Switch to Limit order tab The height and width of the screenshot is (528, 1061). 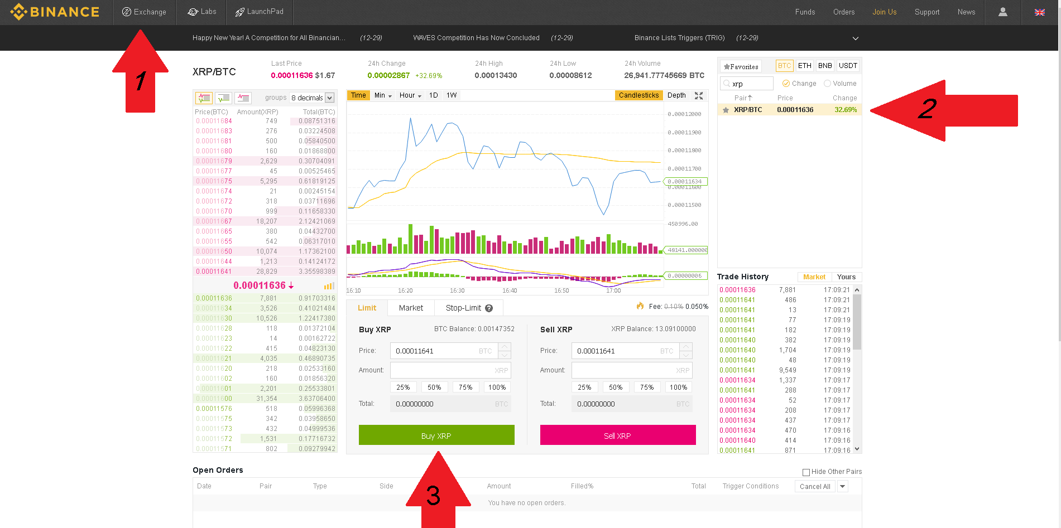pyautogui.click(x=367, y=308)
